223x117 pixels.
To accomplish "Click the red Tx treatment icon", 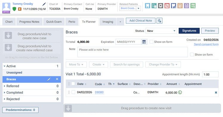I will pyautogui.click(x=167, y=6).
